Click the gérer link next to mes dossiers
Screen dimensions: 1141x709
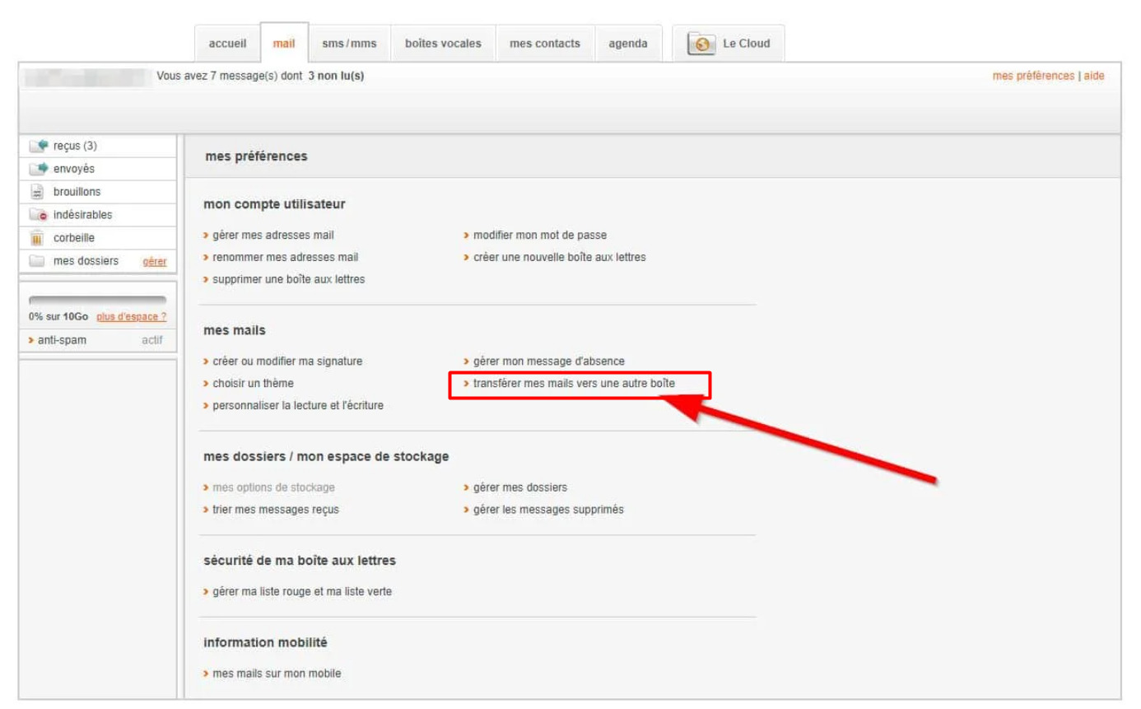155,262
